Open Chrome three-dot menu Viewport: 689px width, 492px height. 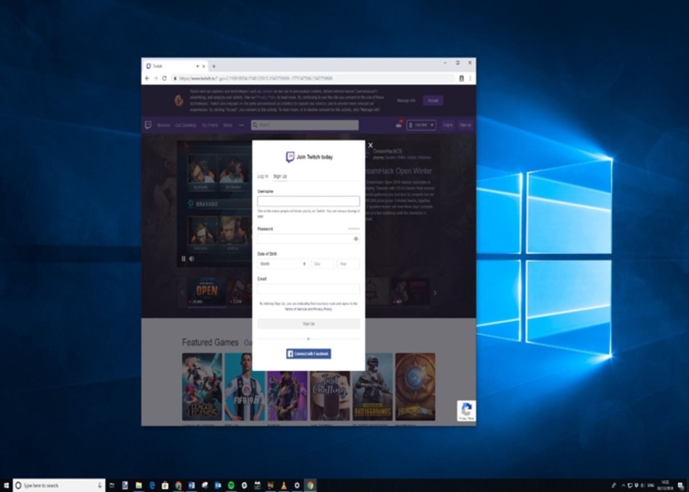[470, 78]
